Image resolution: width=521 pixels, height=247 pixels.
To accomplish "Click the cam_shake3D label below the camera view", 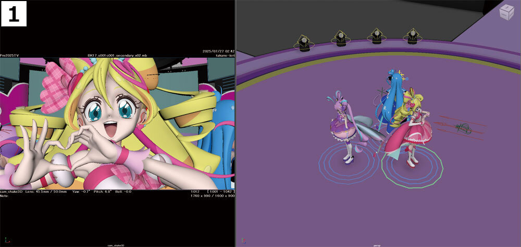I will [117, 245].
